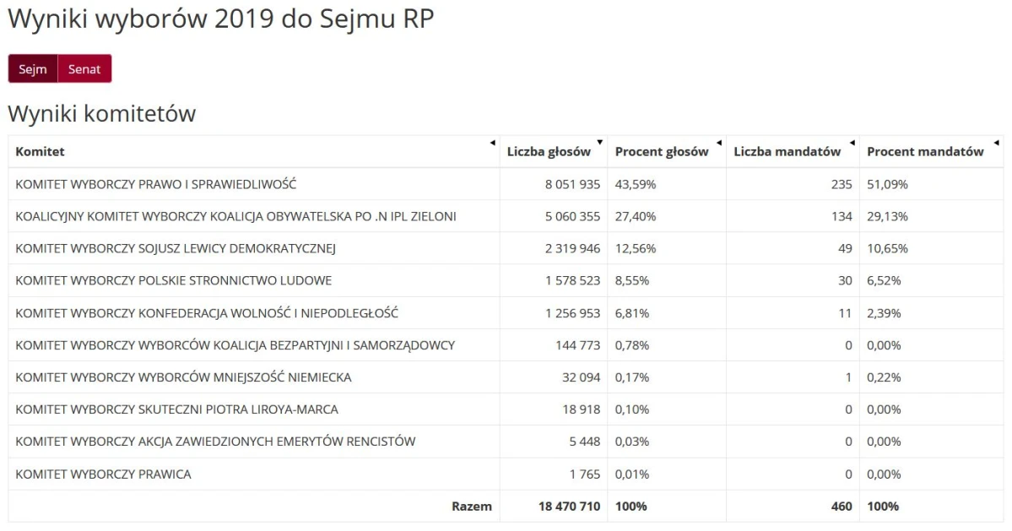Click Konfederacja Wolność i Niepodległość row
Image resolution: width=1012 pixels, height=531 pixels.
point(506,313)
